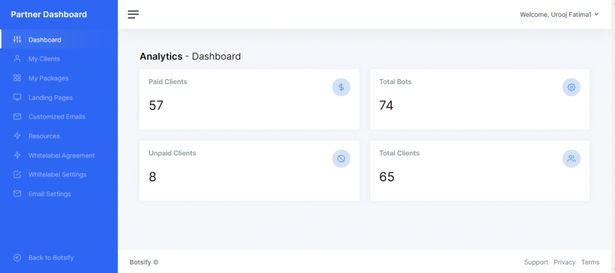
Task: Click the Terms link in footer
Action: click(x=590, y=262)
